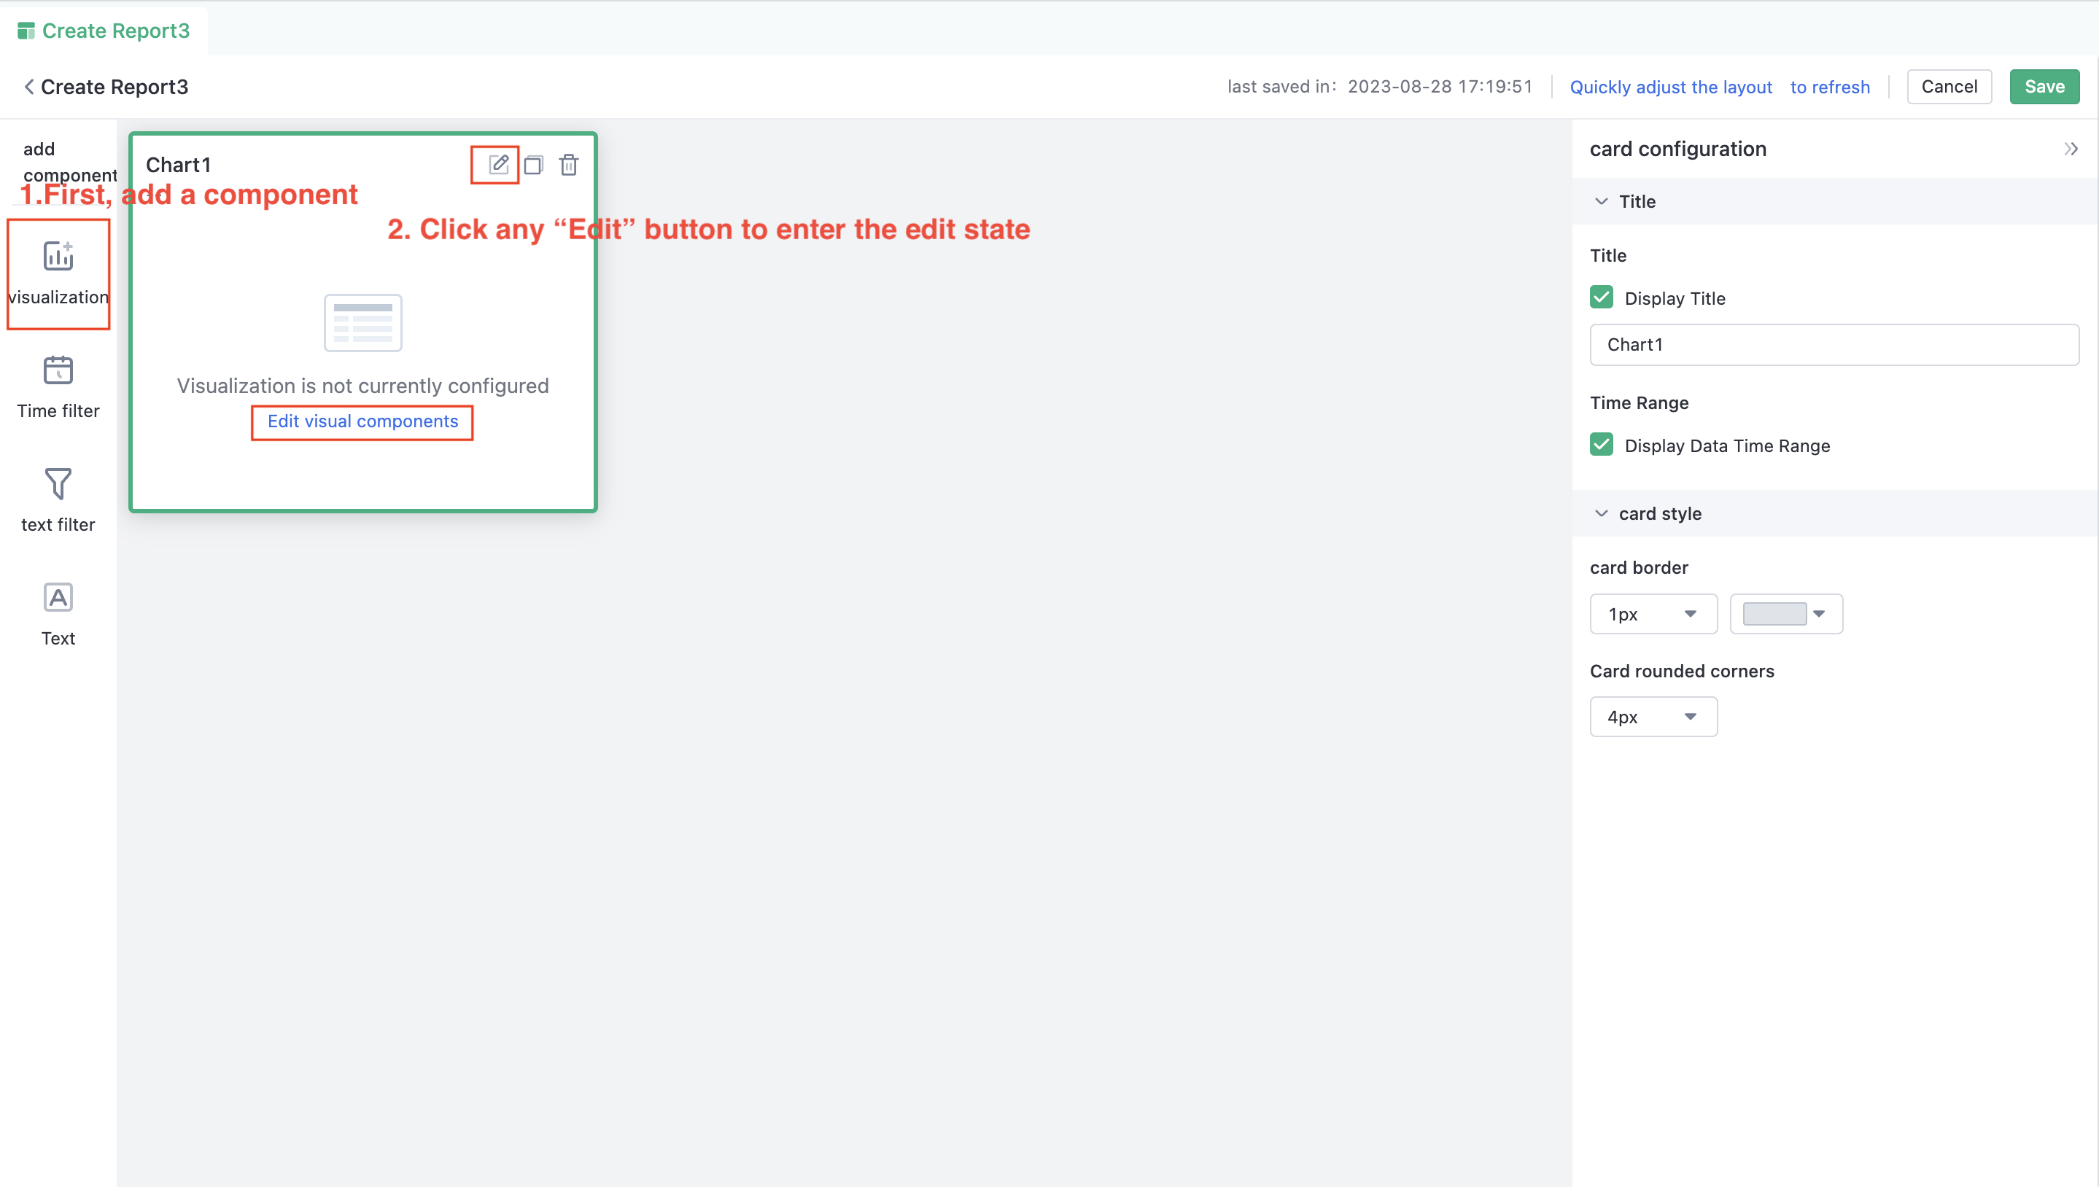Click Edit visual components link
The width and height of the screenshot is (2099, 1187).
[362, 421]
